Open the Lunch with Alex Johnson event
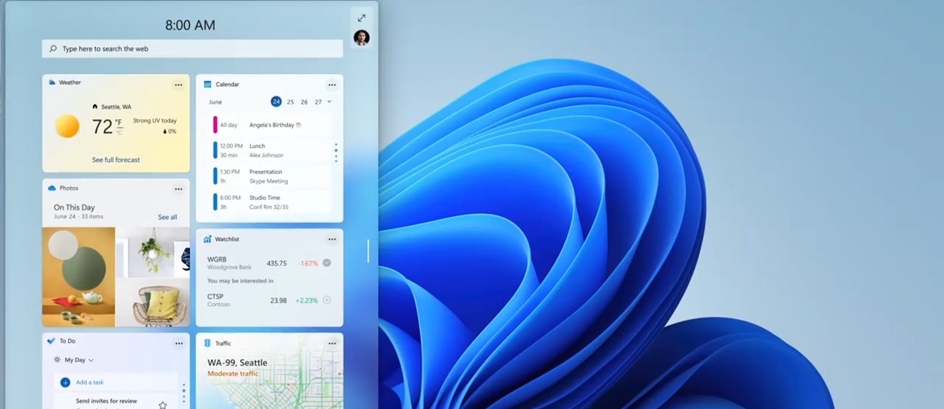Viewport: 944px width, 409px height. (272, 150)
